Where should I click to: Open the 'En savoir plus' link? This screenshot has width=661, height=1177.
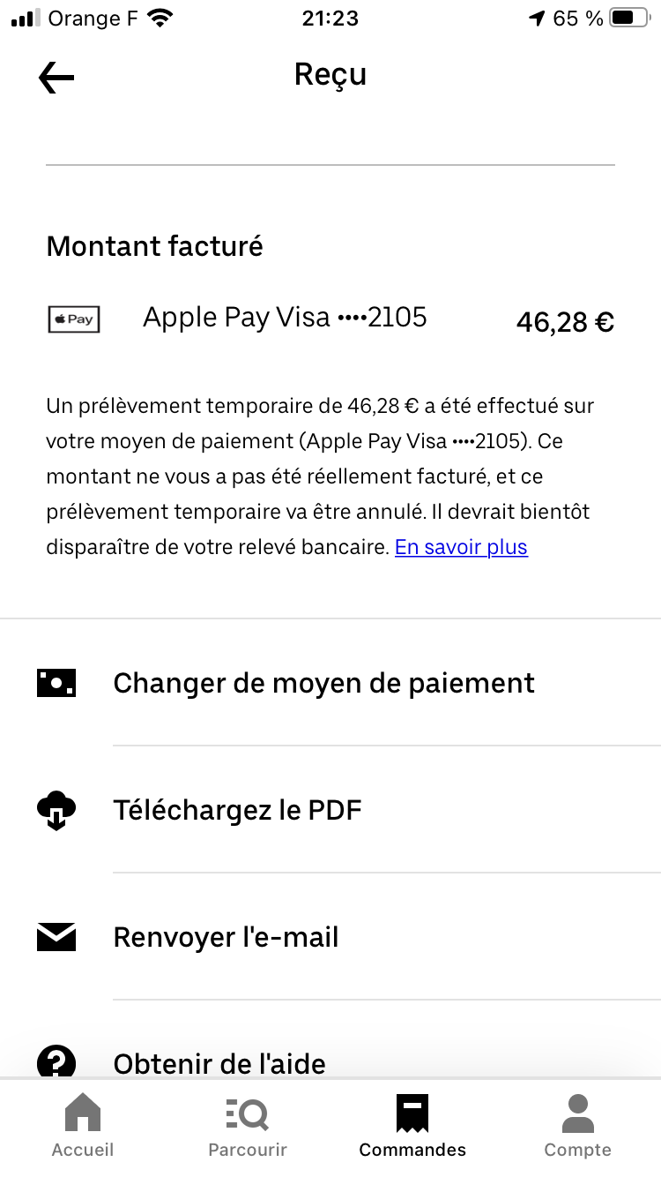coord(461,547)
